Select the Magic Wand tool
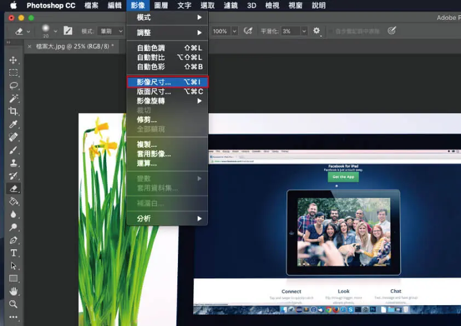Screen dimensions: 461x326 [x=13, y=98]
